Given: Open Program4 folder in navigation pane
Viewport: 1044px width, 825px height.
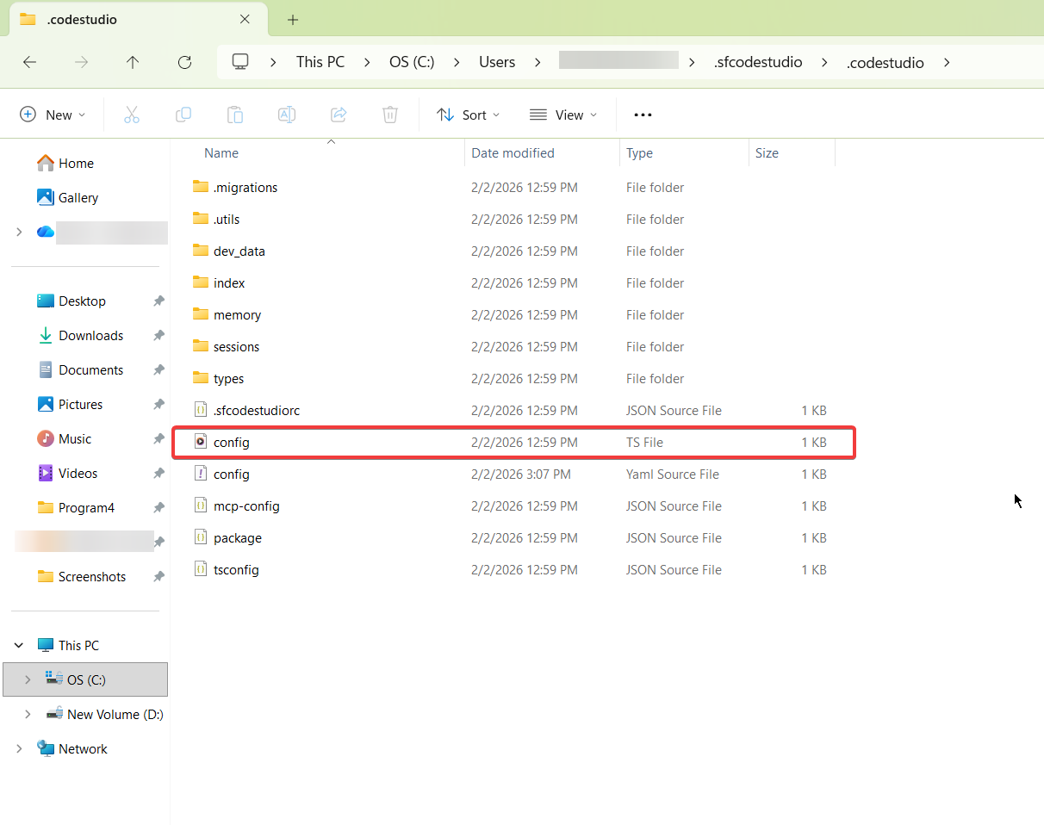Looking at the screenshot, I should tap(76, 508).
